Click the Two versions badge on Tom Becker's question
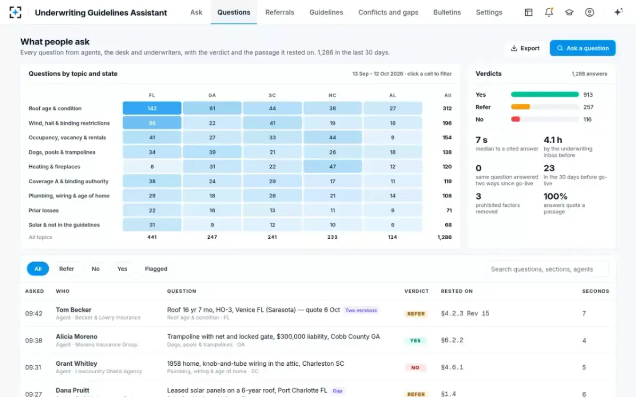This screenshot has width=636, height=397. 361,310
